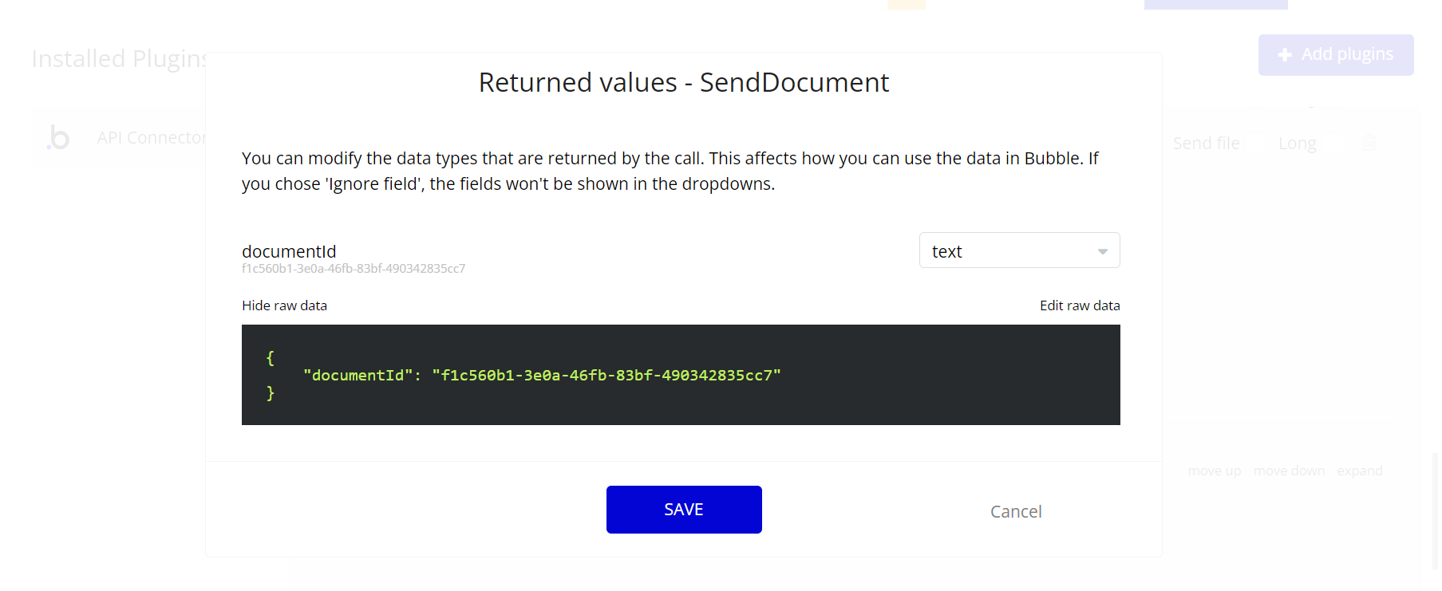Image resolution: width=1442 pixels, height=591 pixels.
Task: Click the Add plugins button
Action: (x=1336, y=55)
